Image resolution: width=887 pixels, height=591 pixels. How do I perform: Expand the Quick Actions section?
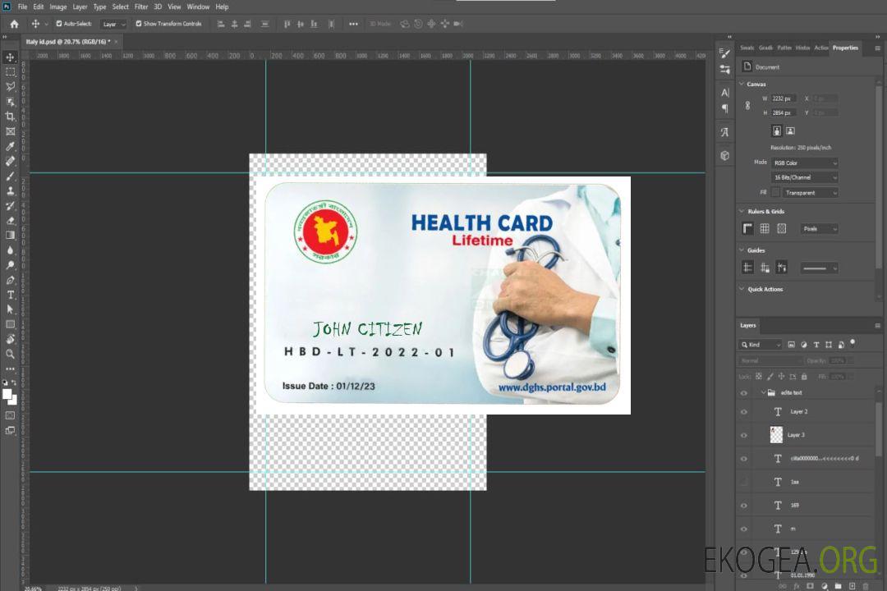tap(742, 289)
